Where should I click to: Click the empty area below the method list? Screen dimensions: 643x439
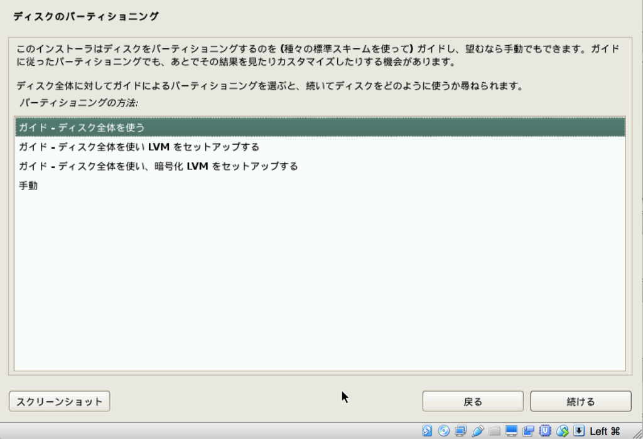pos(314,282)
